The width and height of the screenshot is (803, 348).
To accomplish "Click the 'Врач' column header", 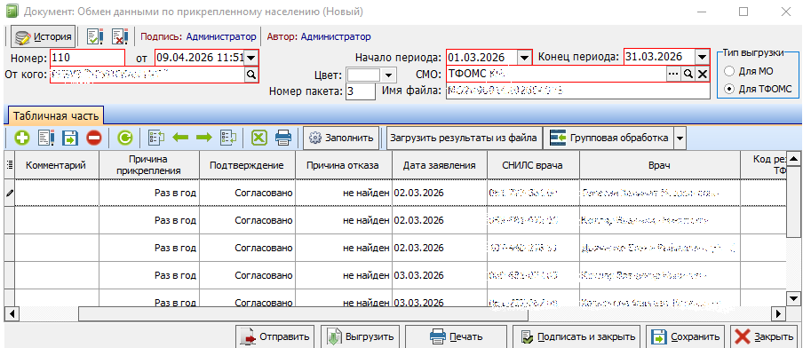I will point(660,165).
